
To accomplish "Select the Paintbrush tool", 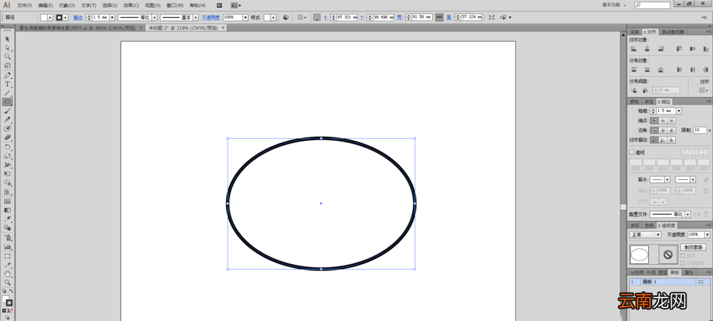I will (x=7, y=111).
